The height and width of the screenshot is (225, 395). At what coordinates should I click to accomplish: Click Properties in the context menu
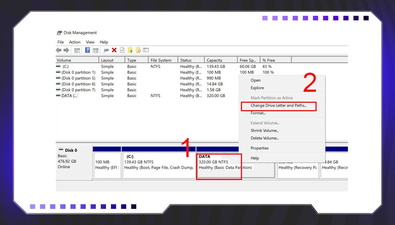tap(260, 148)
